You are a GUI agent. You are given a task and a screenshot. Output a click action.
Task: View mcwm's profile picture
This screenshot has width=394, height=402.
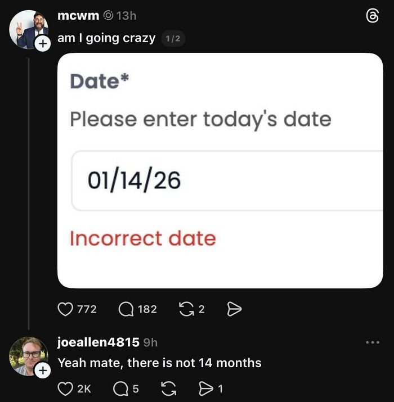coord(27,28)
